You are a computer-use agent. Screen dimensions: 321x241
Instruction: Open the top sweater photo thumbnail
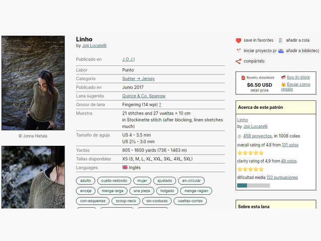coord(33,83)
